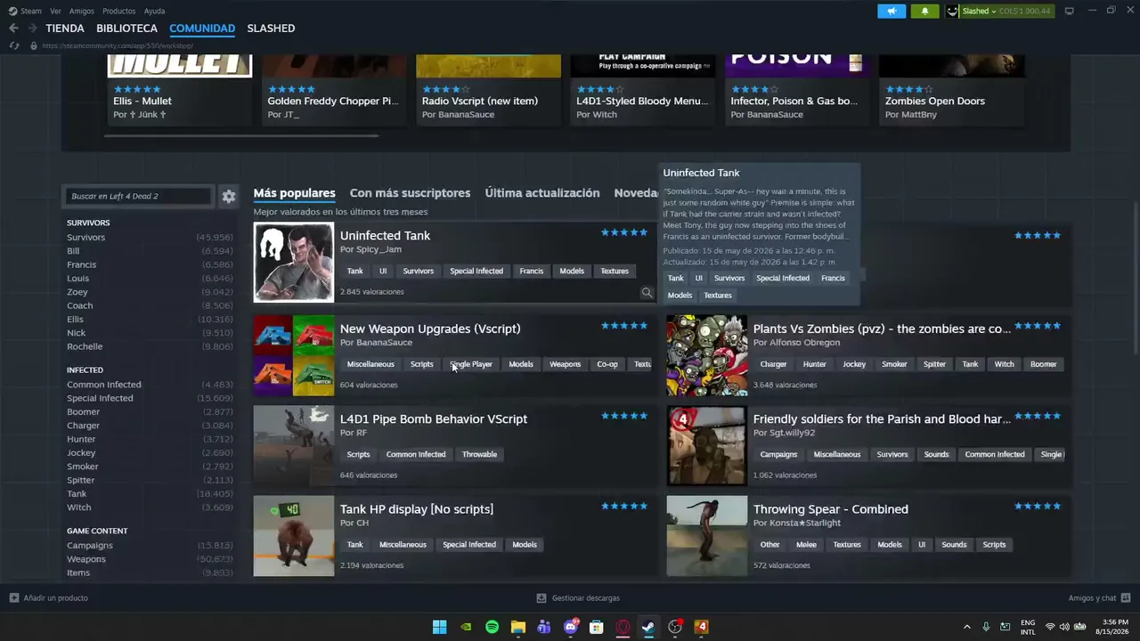Open the green notifications bell
This screenshot has width=1140, height=641.
click(x=924, y=11)
